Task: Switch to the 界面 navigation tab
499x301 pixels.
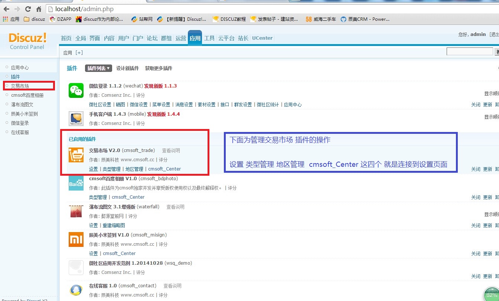Action: [x=95, y=38]
